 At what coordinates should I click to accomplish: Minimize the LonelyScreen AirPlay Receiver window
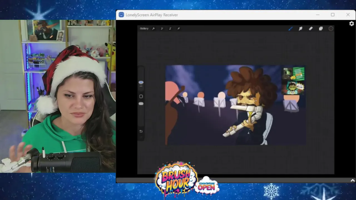coord(318,15)
